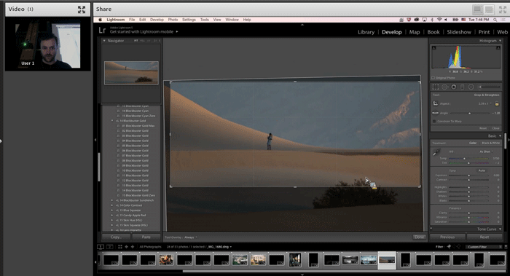Click the Exposure slider
Screen dimensions: 510x276
(468, 176)
